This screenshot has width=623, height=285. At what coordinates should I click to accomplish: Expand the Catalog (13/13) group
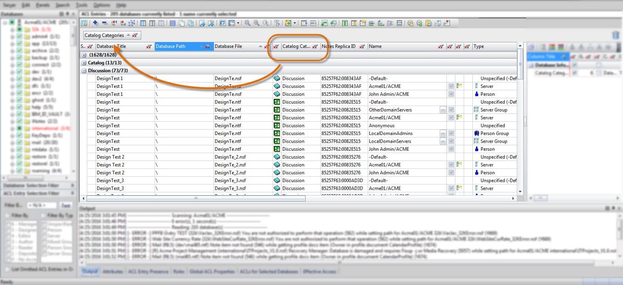[84, 63]
